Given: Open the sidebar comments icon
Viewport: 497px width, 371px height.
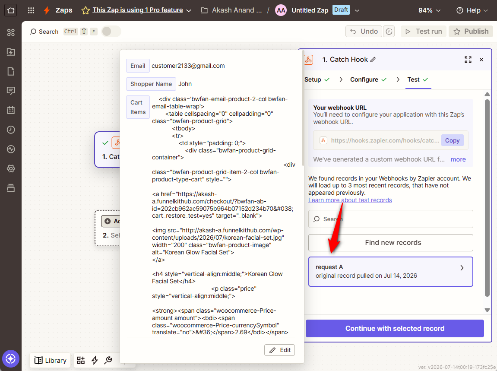Looking at the screenshot, I should (x=11, y=91).
